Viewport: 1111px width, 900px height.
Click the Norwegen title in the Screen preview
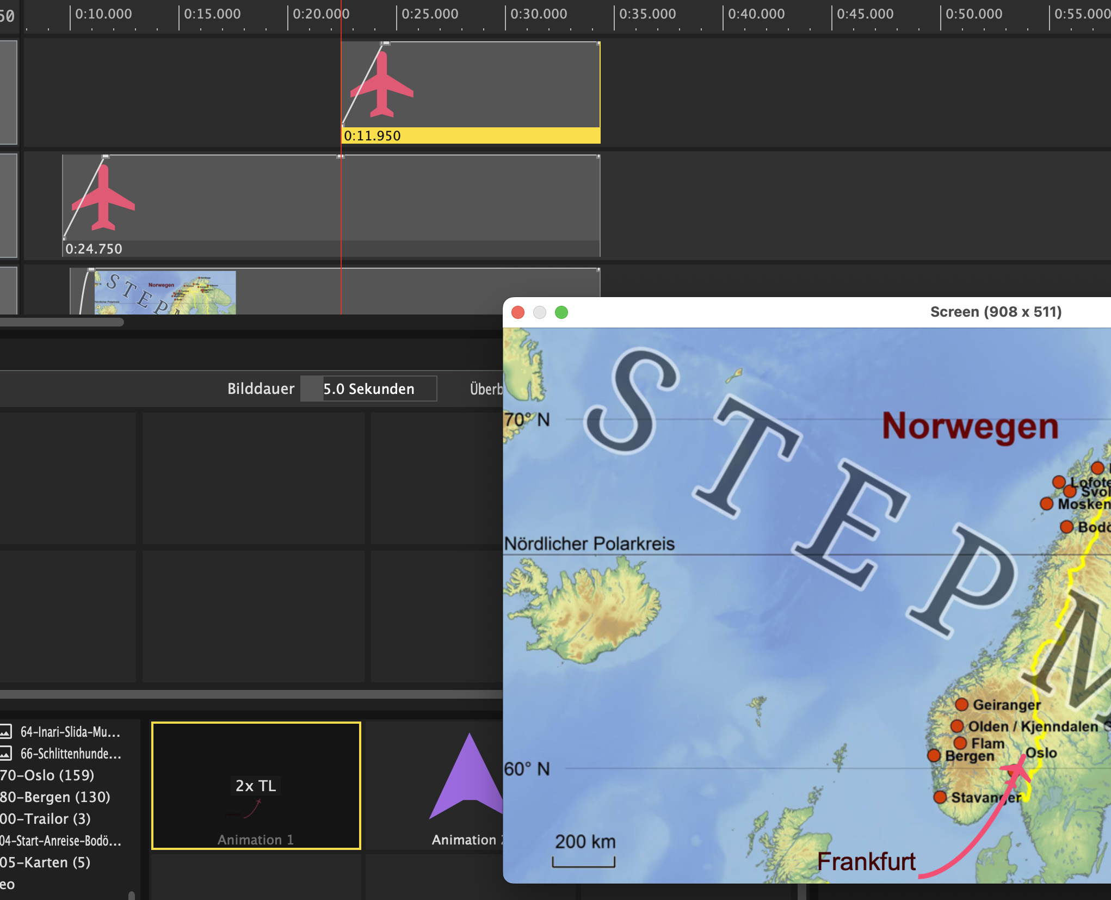coord(970,426)
